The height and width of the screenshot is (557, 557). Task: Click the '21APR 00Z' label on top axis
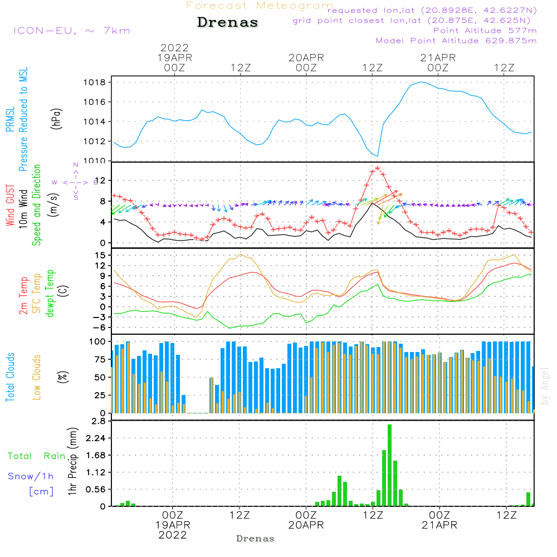tap(438, 62)
